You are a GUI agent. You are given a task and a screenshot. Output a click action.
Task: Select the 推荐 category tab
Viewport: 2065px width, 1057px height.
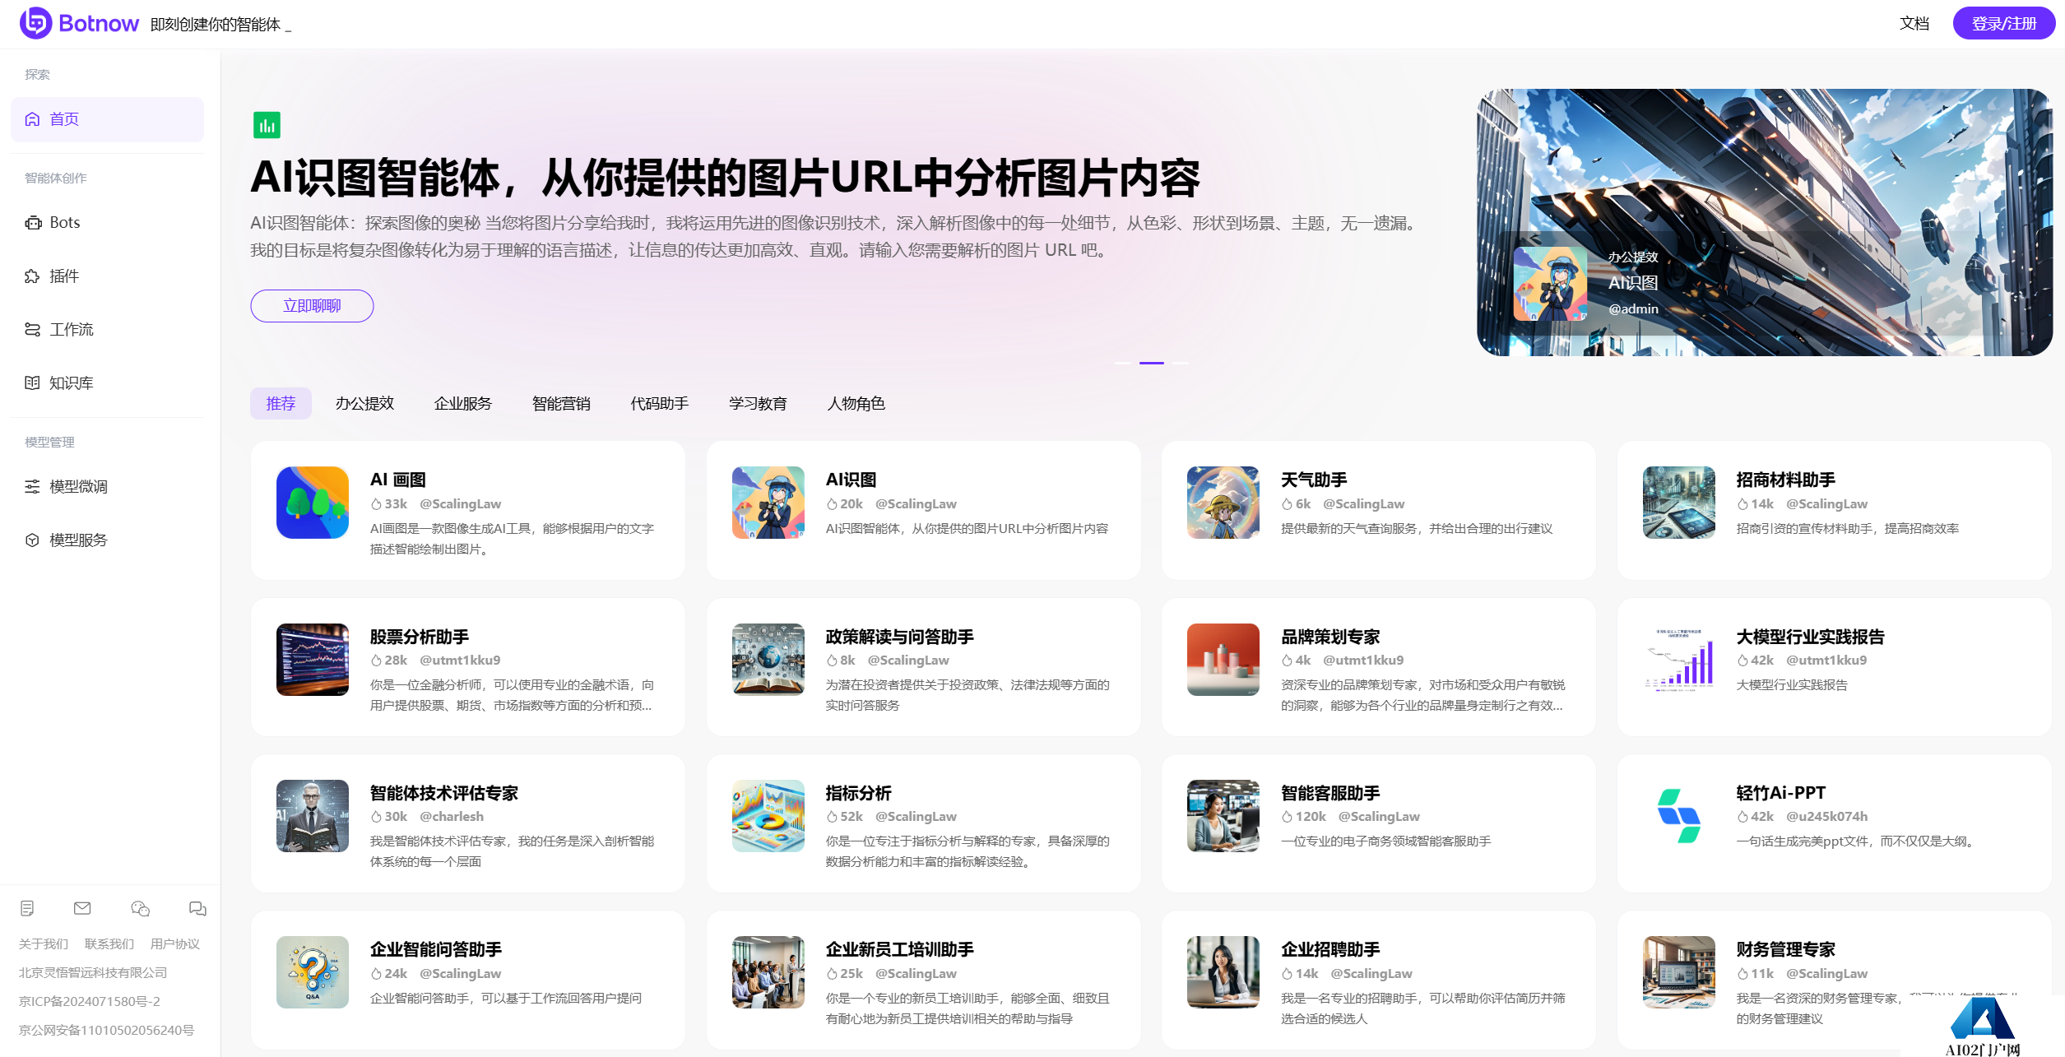[x=281, y=403]
